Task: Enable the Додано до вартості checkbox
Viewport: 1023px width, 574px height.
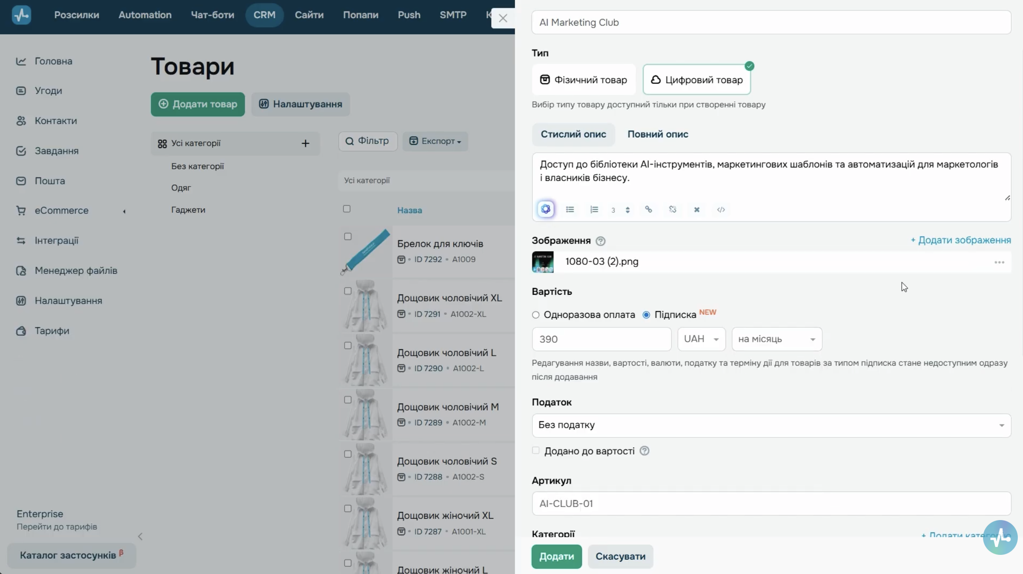Action: pos(535,451)
